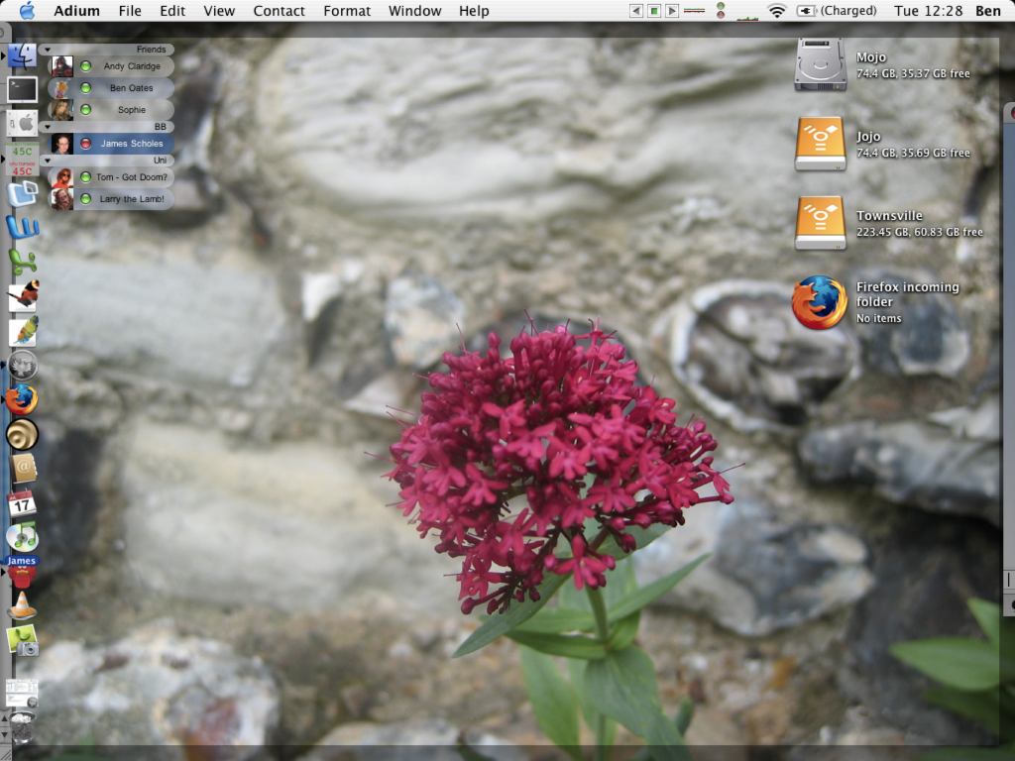This screenshot has height=761, width=1015.
Task: Collapse the Friends group triangle
Action: click(x=48, y=50)
